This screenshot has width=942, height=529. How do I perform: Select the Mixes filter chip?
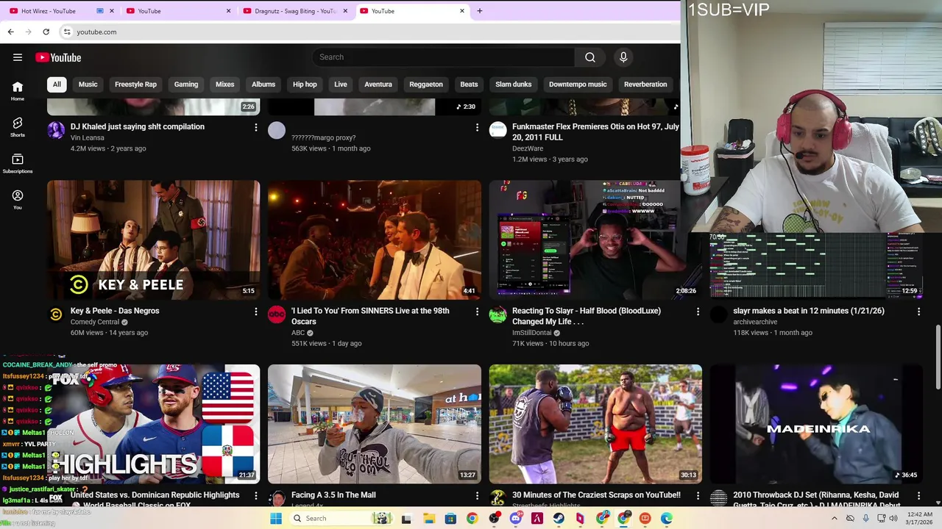225,84
